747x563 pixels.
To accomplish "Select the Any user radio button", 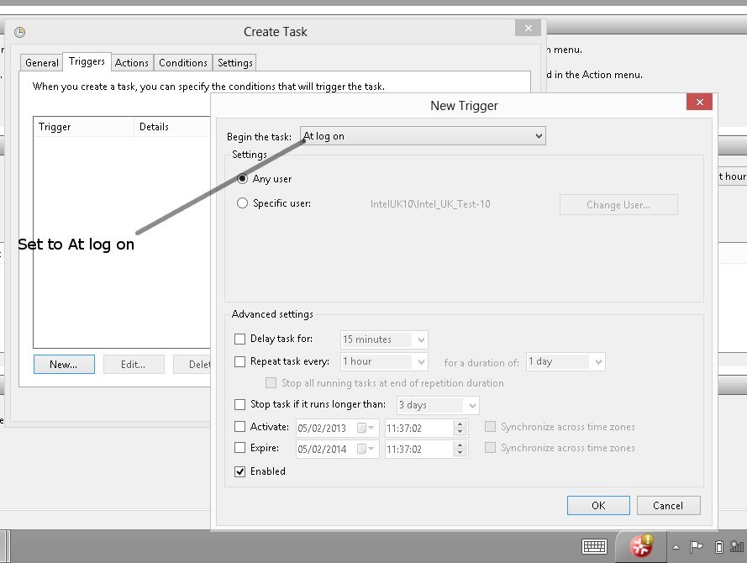I will [243, 179].
